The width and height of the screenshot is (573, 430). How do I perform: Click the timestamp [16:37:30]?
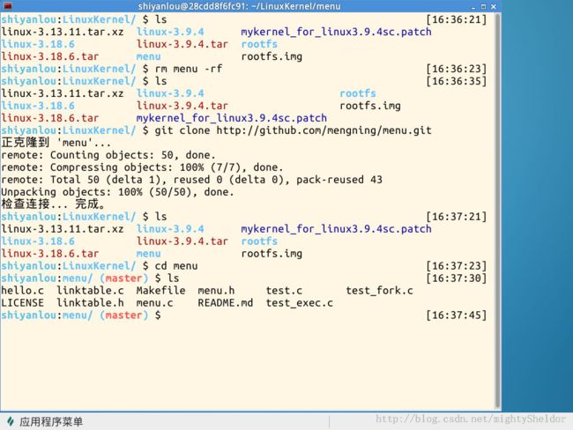pyautogui.click(x=457, y=278)
